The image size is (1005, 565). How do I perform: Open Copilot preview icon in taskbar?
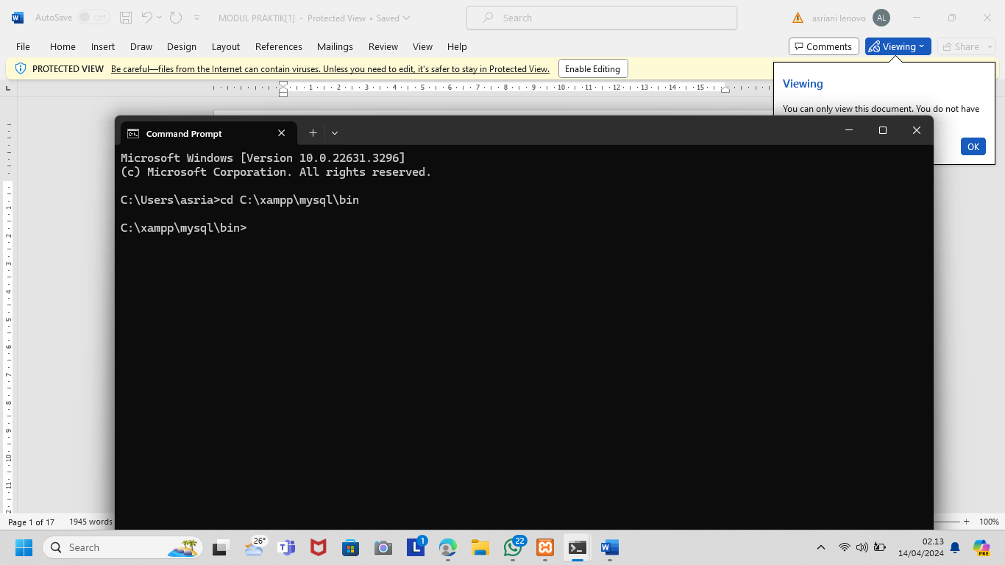(981, 547)
